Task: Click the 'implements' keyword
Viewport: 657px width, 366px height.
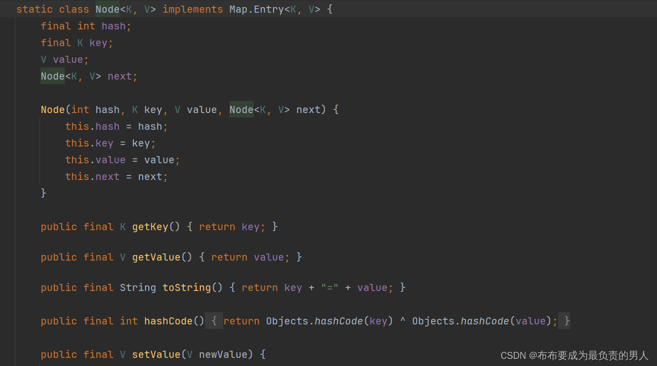Action: tap(193, 9)
